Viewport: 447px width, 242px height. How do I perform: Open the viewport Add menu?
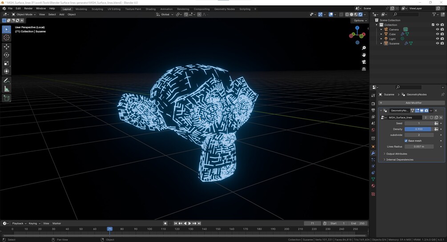[x=61, y=14]
